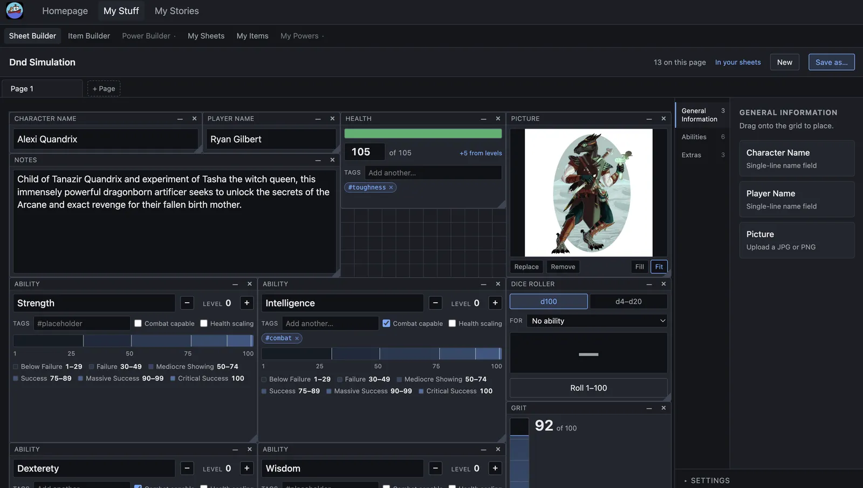
Task: Open the In your sheets link
Action: click(x=738, y=62)
